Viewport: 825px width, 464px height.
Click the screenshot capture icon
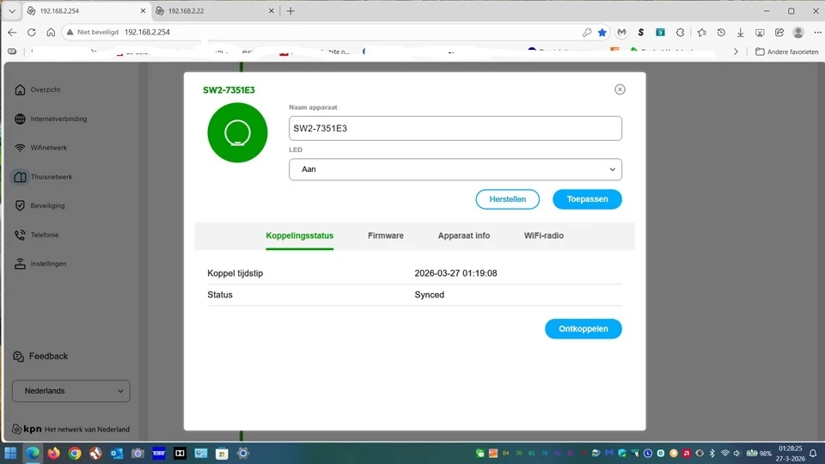coord(760,33)
